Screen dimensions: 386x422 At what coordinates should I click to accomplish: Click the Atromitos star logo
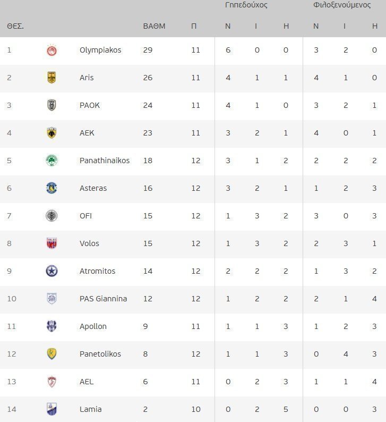(x=52, y=271)
